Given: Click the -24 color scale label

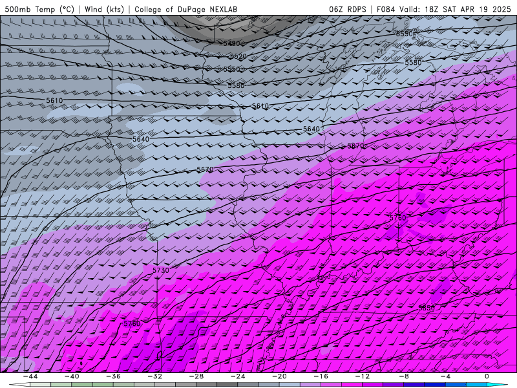Looking at the screenshot, I should tap(238, 376).
